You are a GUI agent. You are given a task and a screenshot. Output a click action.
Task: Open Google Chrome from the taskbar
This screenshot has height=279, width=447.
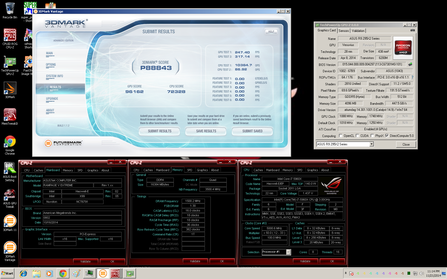tap(63, 273)
